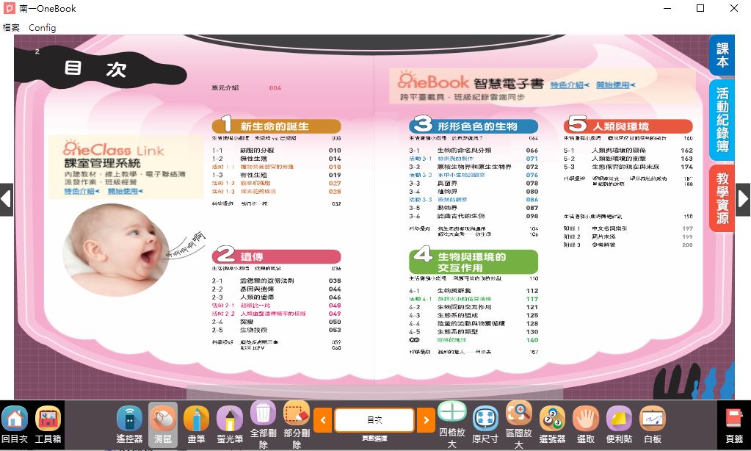Open the 工具箱 toolbox
Viewport: 751px width, 451px height.
coord(48,425)
